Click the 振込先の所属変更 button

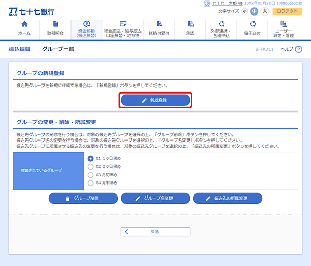(x=228, y=199)
